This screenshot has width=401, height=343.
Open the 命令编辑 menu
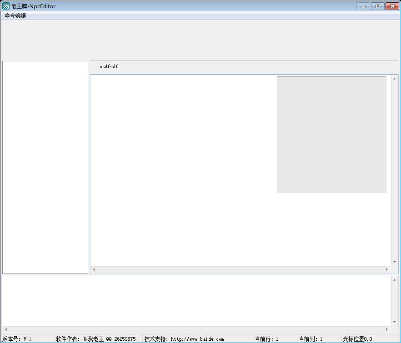coord(15,15)
